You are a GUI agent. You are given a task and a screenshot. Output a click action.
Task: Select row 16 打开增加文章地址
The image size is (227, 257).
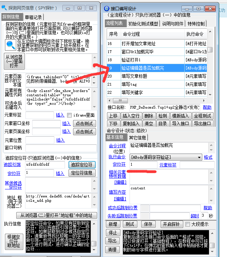(x=157, y=44)
